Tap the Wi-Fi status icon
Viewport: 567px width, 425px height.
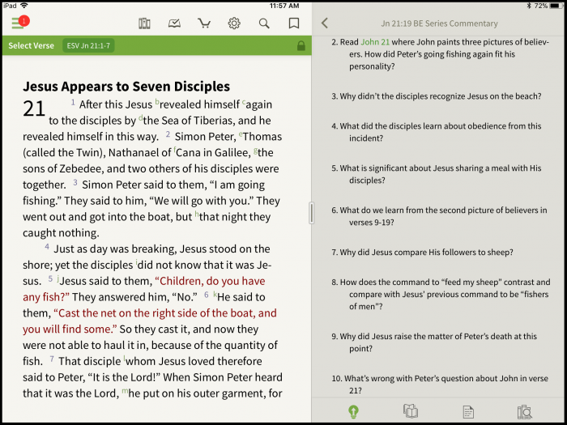tap(23, 6)
